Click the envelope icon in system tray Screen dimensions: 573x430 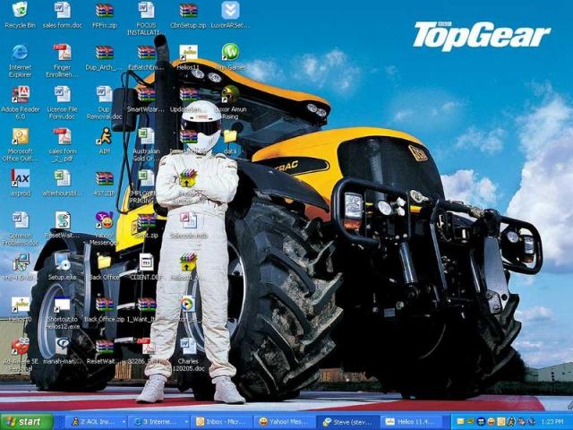[460, 422]
